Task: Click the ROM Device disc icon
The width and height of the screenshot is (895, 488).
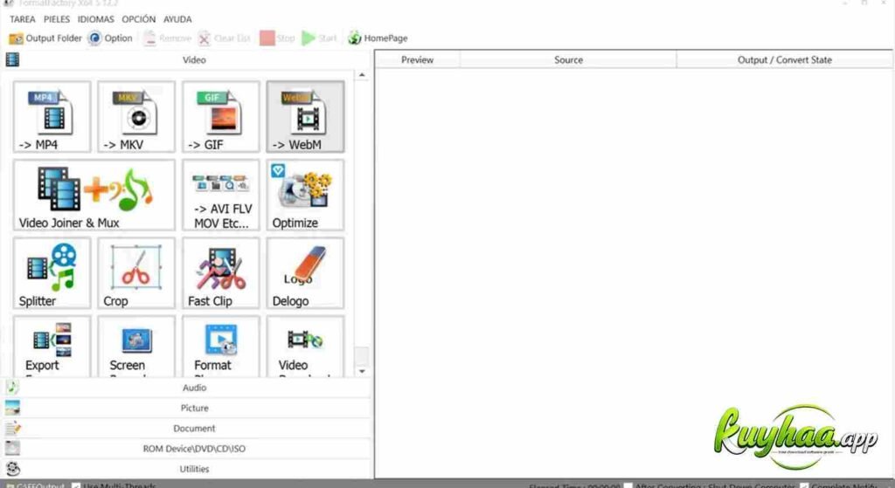Action: (12, 449)
